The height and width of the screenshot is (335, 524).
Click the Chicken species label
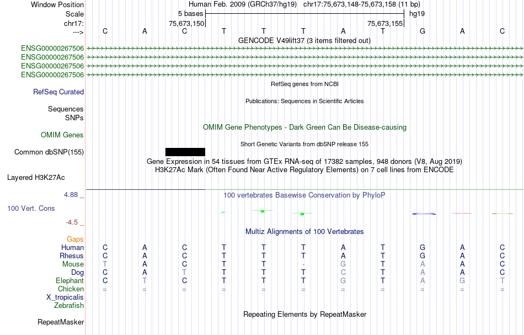71,289
